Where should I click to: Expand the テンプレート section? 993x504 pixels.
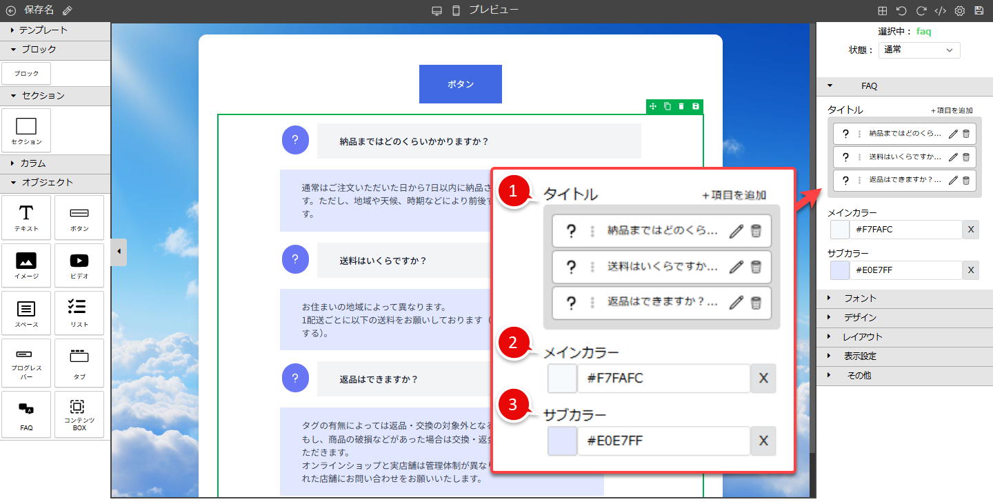tap(43, 30)
